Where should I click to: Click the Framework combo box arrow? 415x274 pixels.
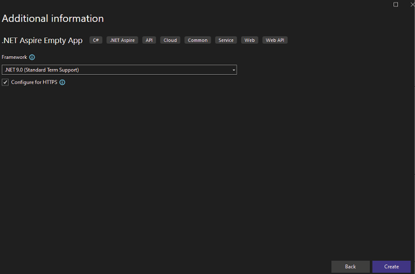click(x=234, y=70)
